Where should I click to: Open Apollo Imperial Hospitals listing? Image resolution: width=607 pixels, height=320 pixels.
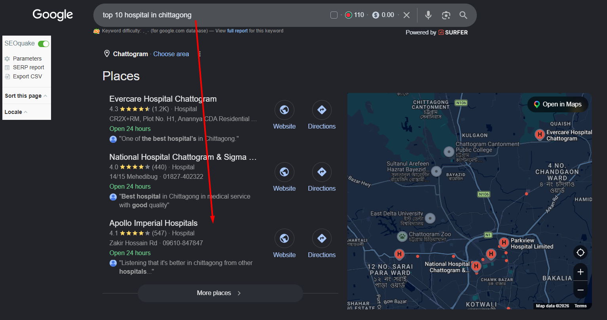coord(154,223)
